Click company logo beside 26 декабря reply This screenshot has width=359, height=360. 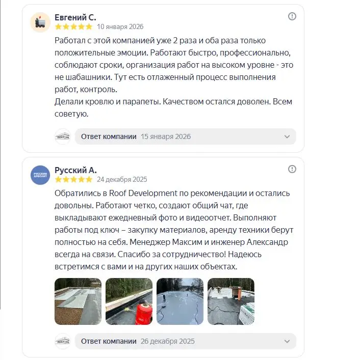(x=62, y=341)
